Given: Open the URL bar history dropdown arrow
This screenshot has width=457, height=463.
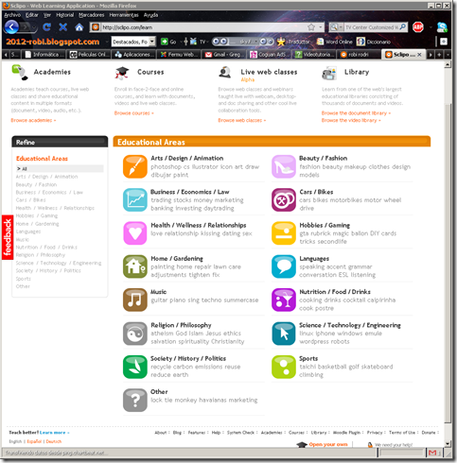Looking at the screenshot, I should 321,27.
